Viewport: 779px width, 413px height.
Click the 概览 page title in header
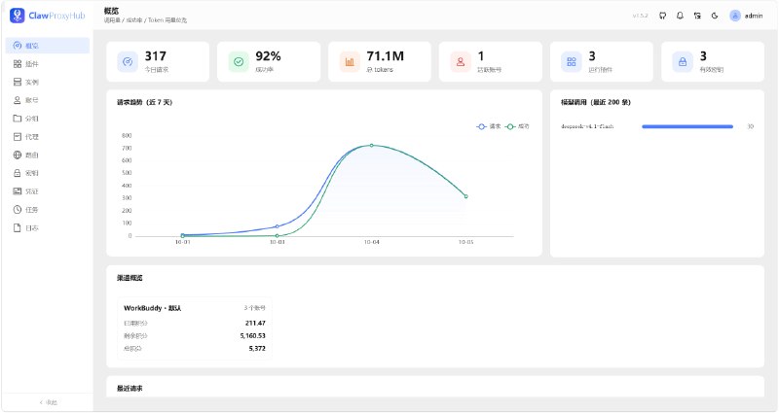(x=111, y=11)
